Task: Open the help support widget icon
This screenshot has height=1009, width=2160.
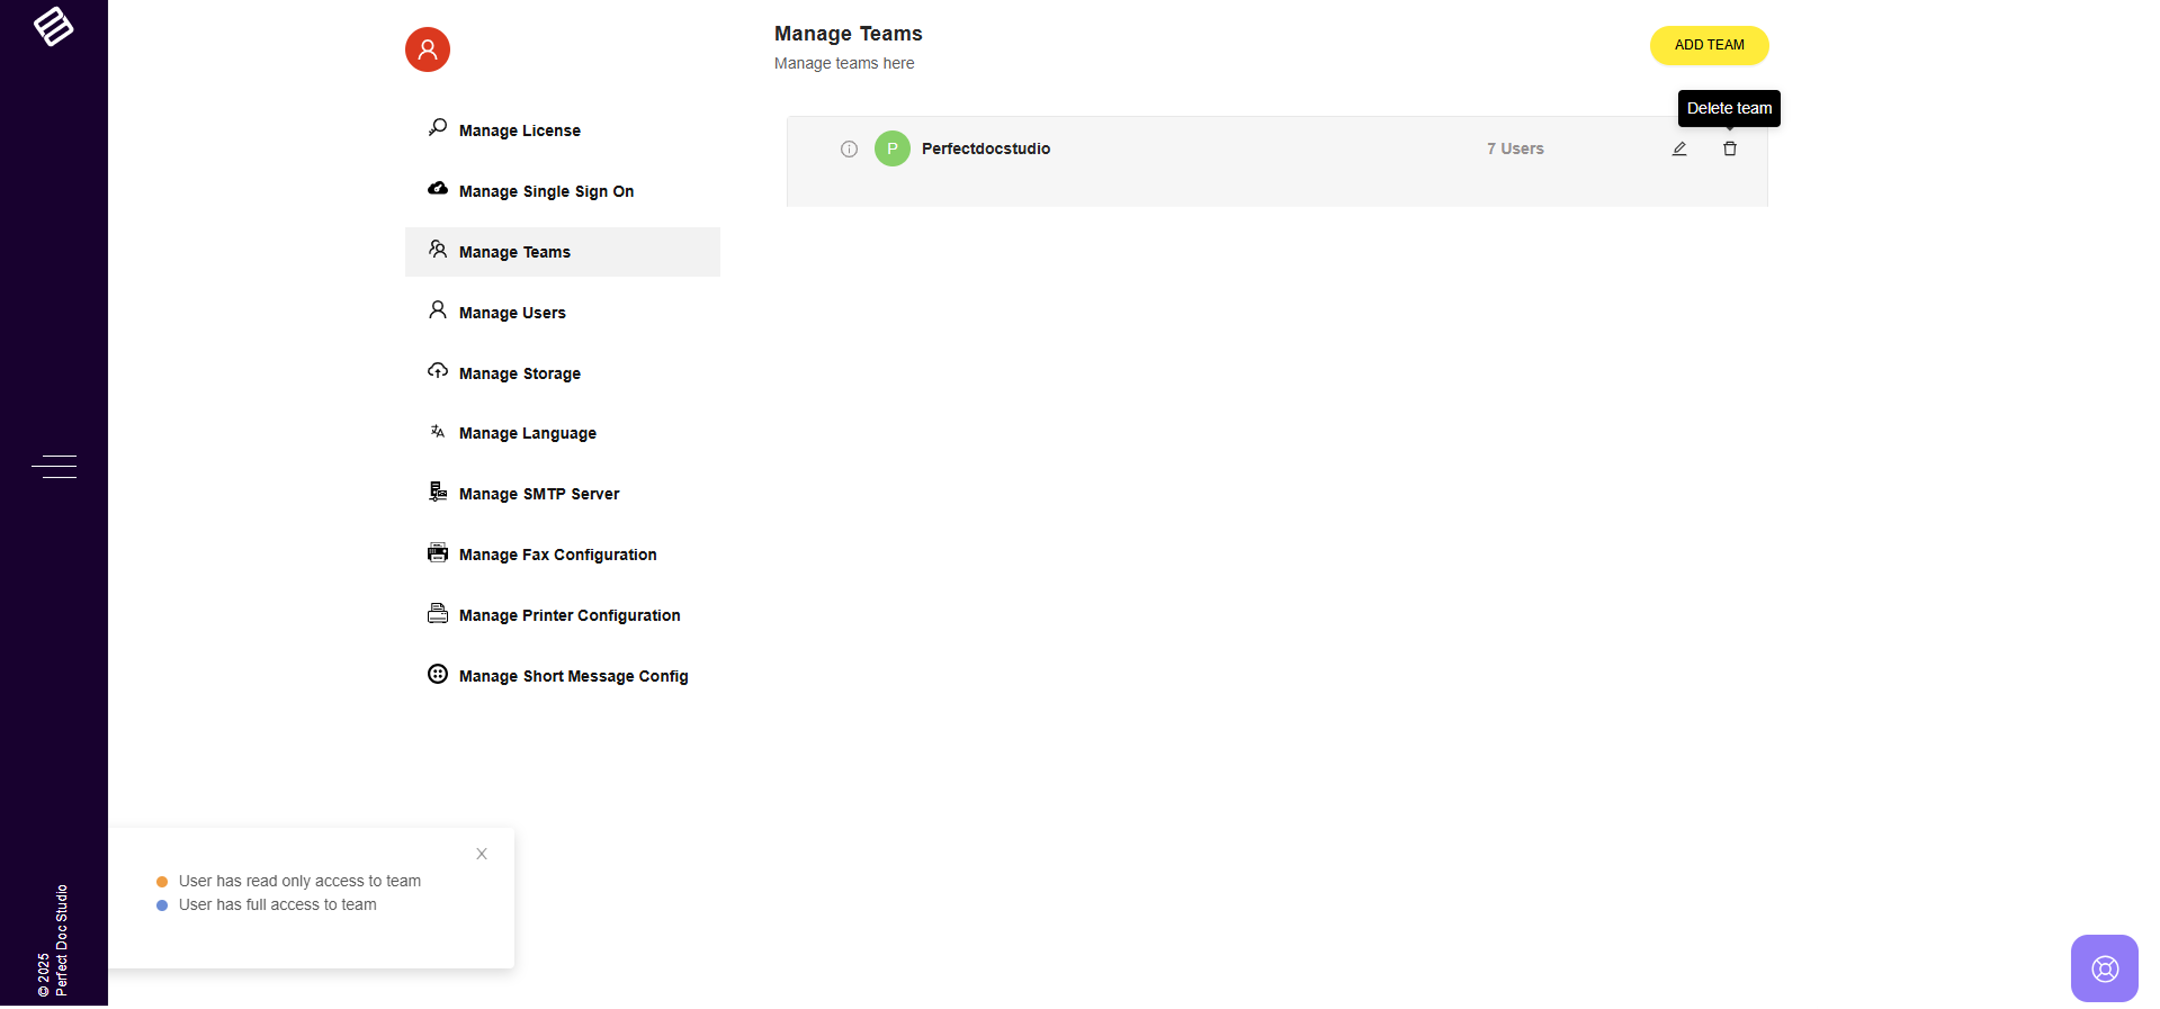Action: [x=2104, y=968]
